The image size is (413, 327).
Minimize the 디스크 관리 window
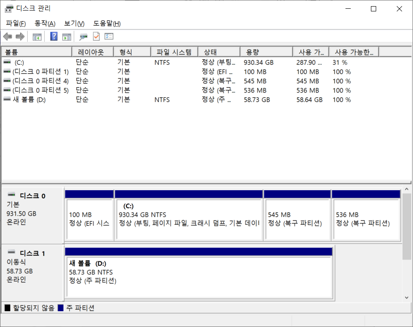(x=348, y=9)
